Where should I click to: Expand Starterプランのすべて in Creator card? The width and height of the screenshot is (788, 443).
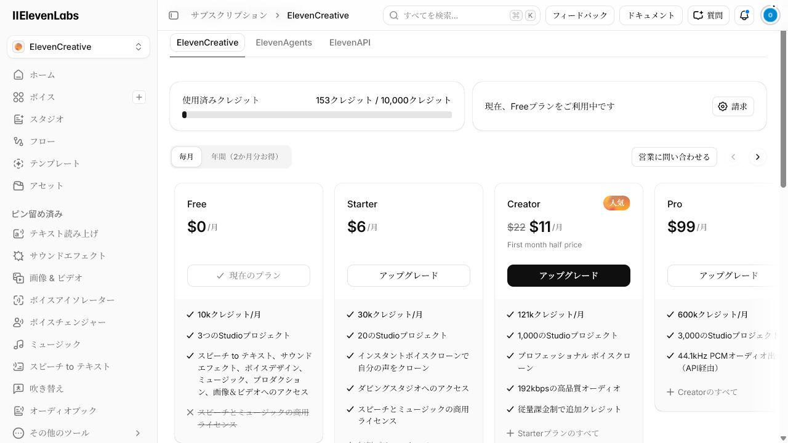click(553, 433)
